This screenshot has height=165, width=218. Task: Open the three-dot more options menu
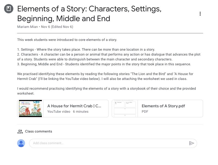200,14
